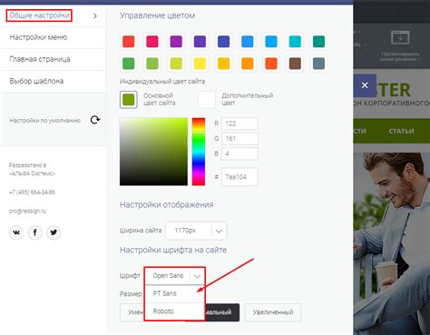
Task: Pick the light blue color swatch
Action: click(271, 42)
